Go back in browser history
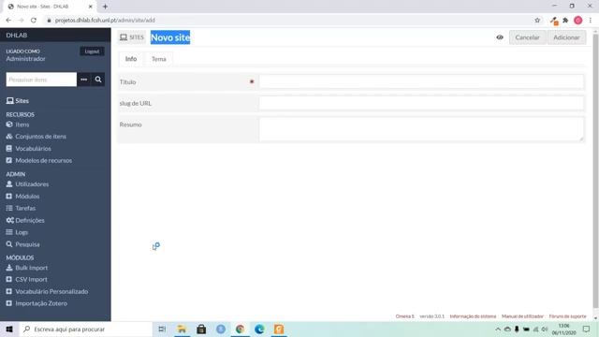The height and width of the screenshot is (337, 599). click(x=8, y=21)
